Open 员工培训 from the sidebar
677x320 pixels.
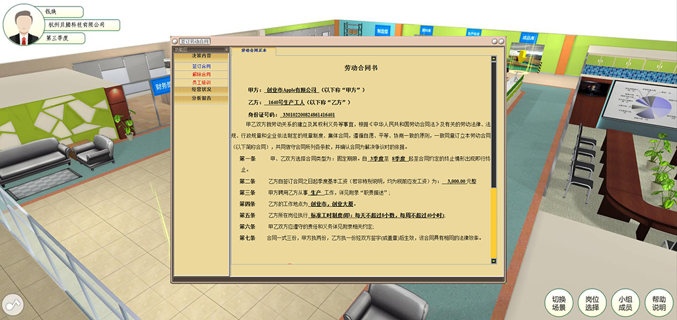point(201,82)
